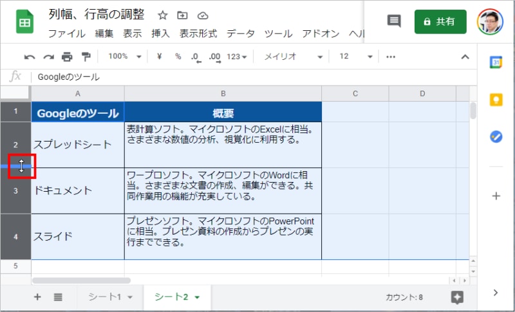The width and height of the screenshot is (515, 312).
Task: Add a new sheet with plus button
Action: tap(37, 297)
